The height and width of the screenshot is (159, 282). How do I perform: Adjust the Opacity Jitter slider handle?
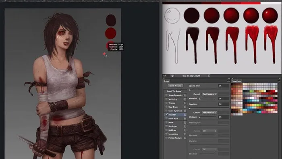point(190,90)
